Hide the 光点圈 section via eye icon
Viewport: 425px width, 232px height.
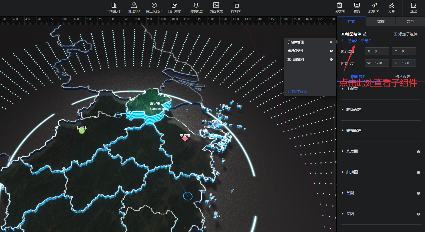point(418,152)
